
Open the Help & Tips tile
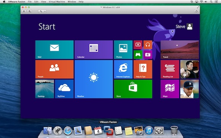tap(143, 69)
